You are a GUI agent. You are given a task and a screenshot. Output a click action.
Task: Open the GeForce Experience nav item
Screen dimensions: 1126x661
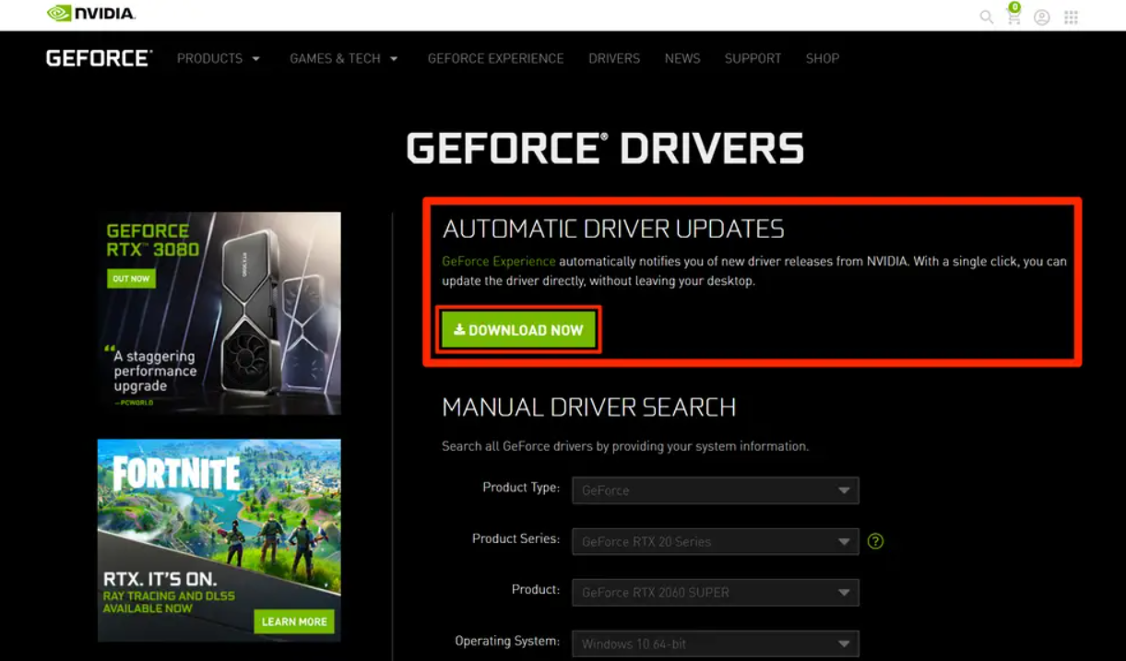pos(495,58)
